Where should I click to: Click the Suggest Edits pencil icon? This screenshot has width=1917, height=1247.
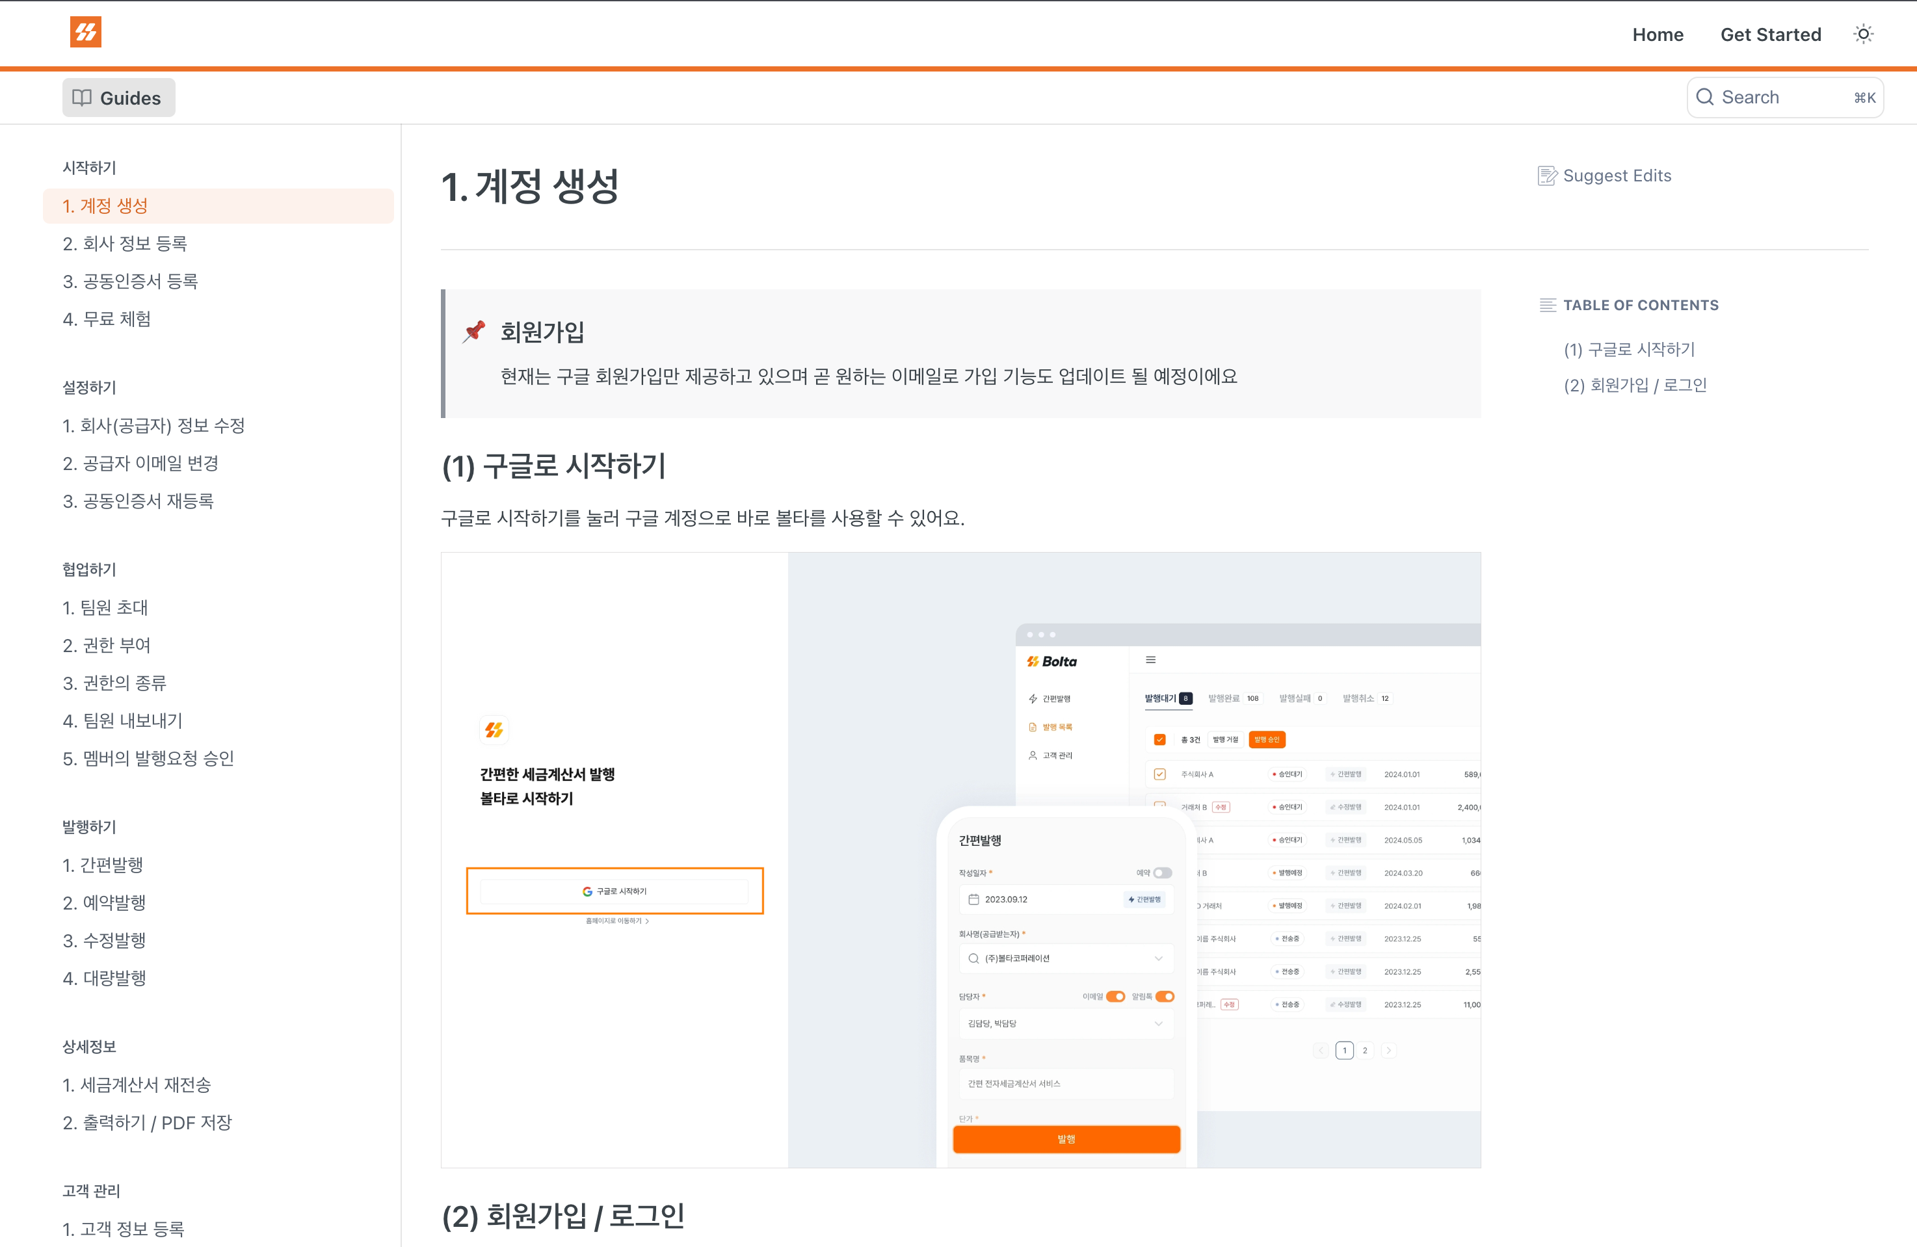(1546, 176)
